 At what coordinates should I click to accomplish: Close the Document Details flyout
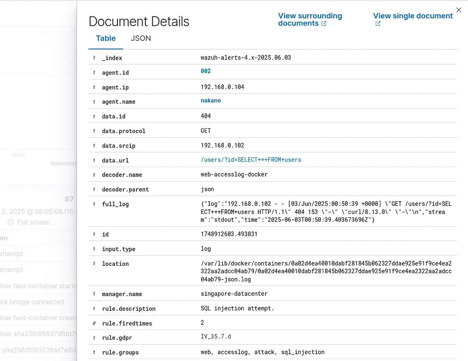point(458,10)
